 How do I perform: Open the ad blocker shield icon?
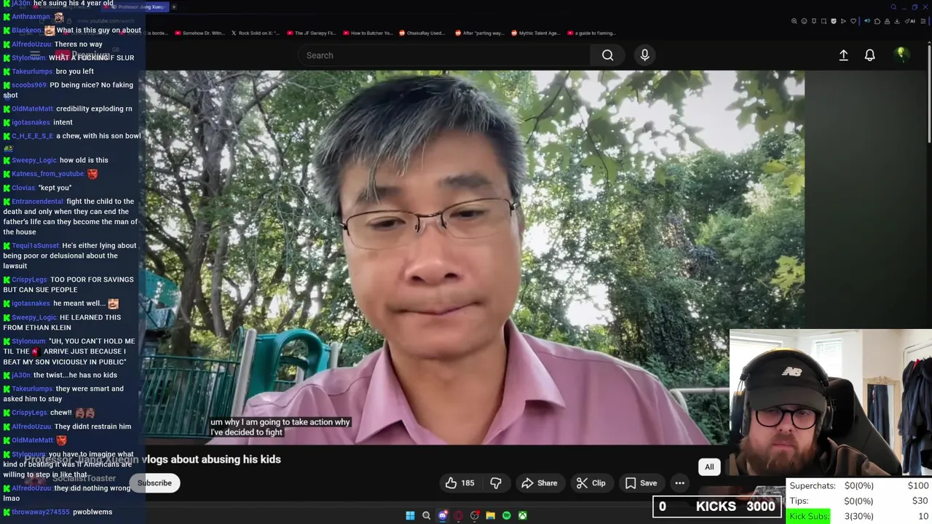[834, 21]
